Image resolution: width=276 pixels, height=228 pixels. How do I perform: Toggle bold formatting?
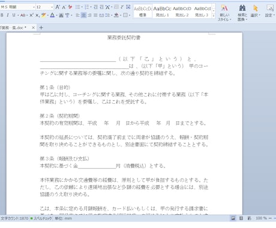pos(2,15)
